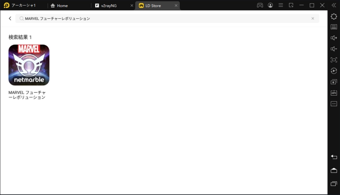Open the operation recorder icon
The height and width of the screenshot is (195, 340).
(334, 71)
